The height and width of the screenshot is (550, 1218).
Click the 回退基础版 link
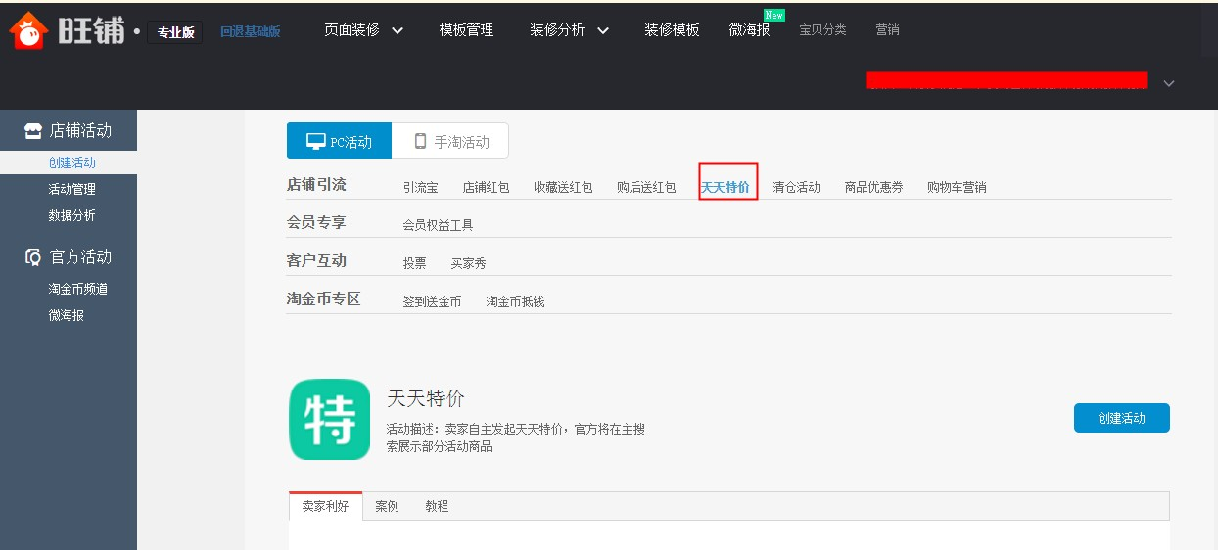251,31
